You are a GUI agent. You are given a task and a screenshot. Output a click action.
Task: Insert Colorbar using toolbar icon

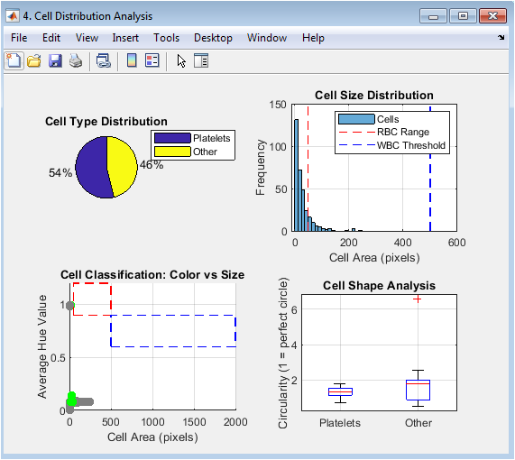pyautogui.click(x=132, y=60)
